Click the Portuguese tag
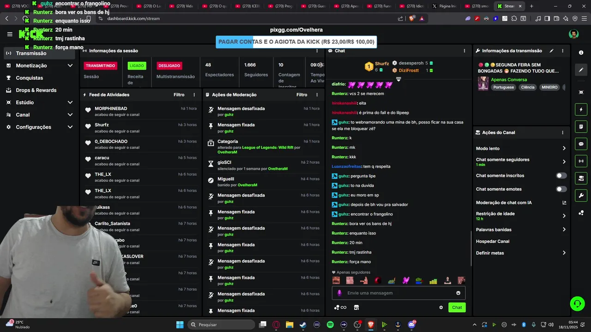This screenshot has width=591, height=332. [503, 87]
